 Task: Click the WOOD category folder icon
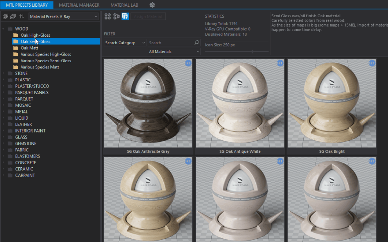click(10, 29)
